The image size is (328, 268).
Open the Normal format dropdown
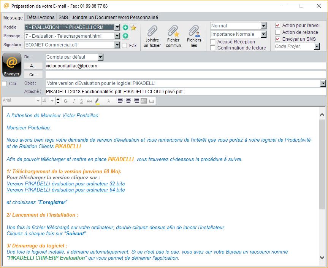263,26
